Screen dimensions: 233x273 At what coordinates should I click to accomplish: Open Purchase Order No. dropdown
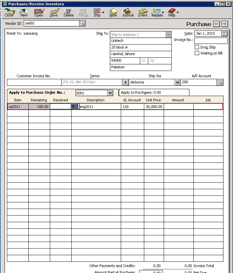(x=110, y=93)
